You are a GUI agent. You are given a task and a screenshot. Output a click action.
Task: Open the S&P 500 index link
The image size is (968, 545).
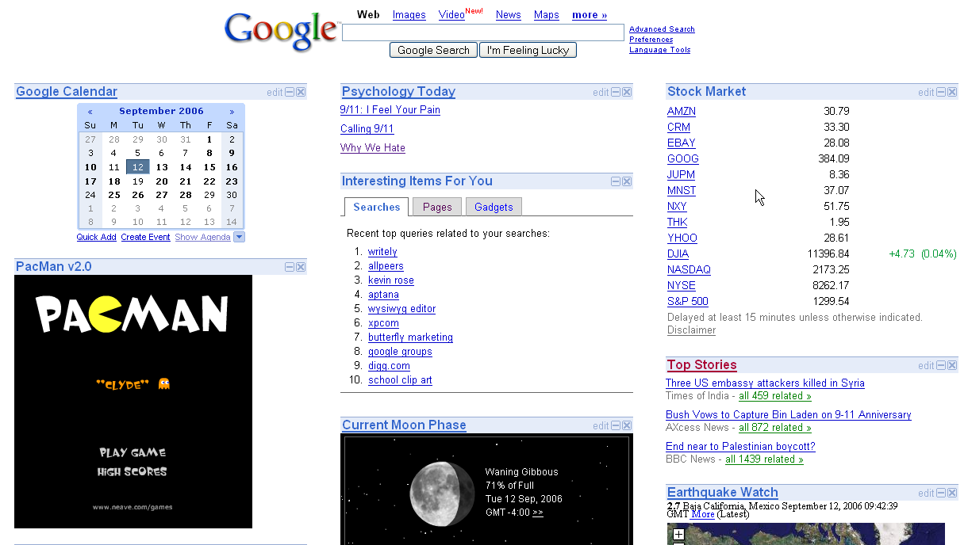coord(688,302)
